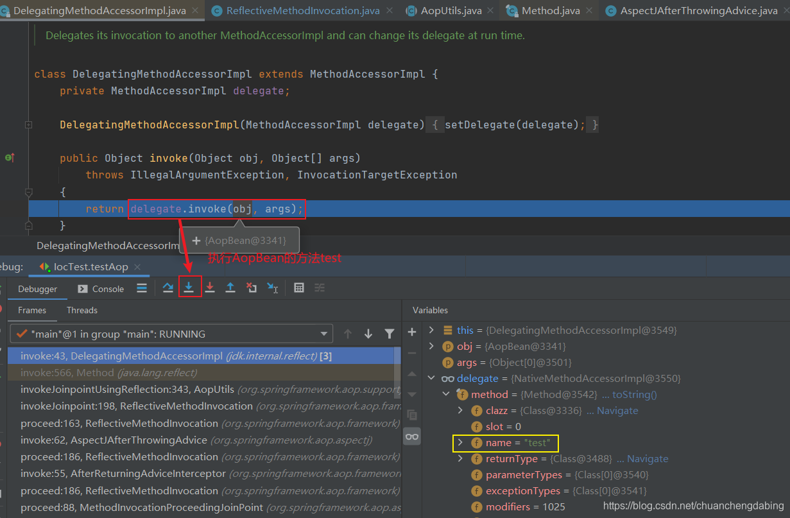Select the exceptionTypes field row
790x518 pixels.
pos(560,490)
